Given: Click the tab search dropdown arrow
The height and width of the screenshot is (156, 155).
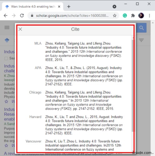Looking at the screenshot, I should point(114,7).
